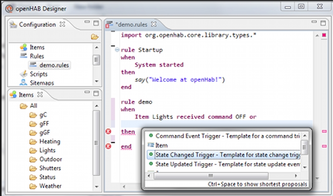This screenshot has height=196, width=333.
Task: Select Rules node in Configuration tree
Action: [37, 56]
